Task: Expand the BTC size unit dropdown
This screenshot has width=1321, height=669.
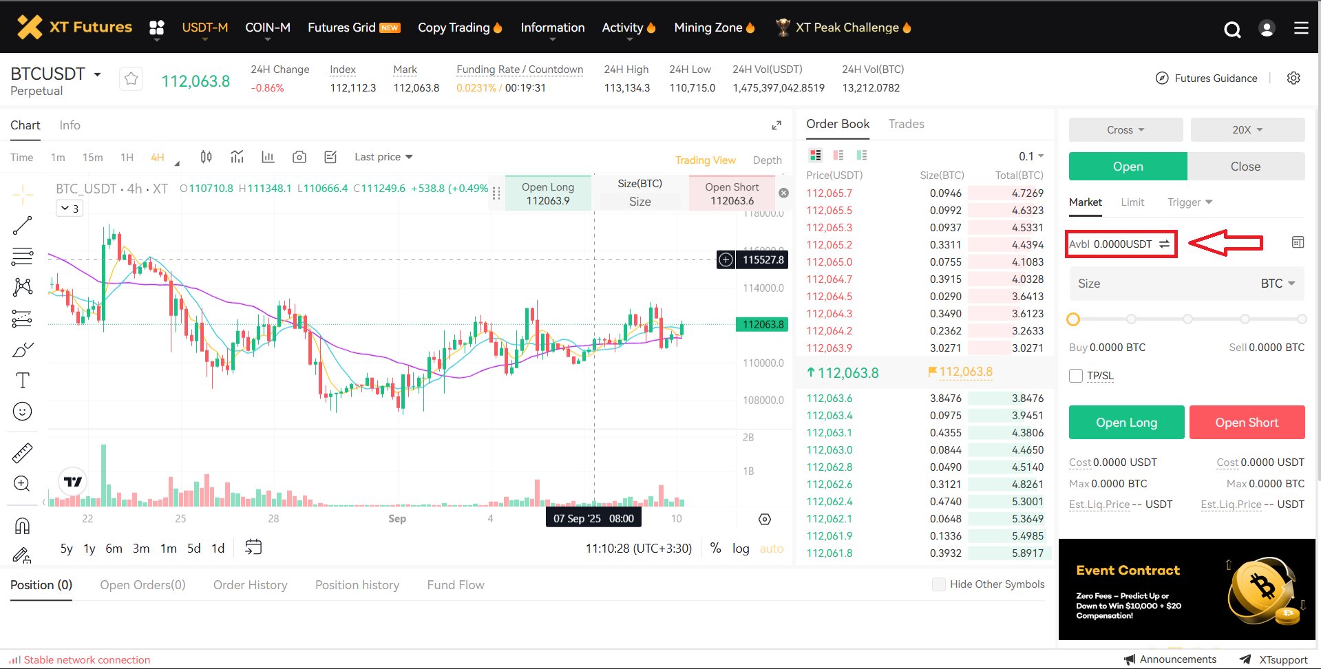Action: [x=1278, y=284]
